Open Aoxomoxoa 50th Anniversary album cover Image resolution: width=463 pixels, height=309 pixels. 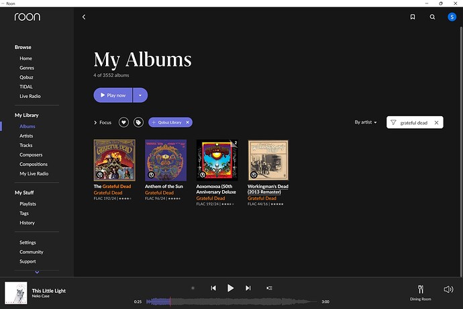coord(217,160)
